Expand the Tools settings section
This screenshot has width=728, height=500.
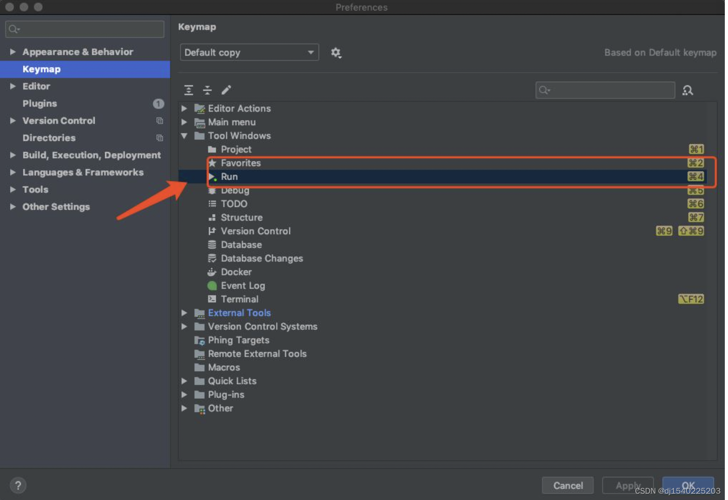[x=13, y=190]
